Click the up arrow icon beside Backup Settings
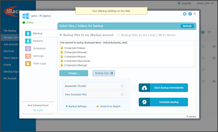Screen dimensions: 218x132 [x=67, y=106]
